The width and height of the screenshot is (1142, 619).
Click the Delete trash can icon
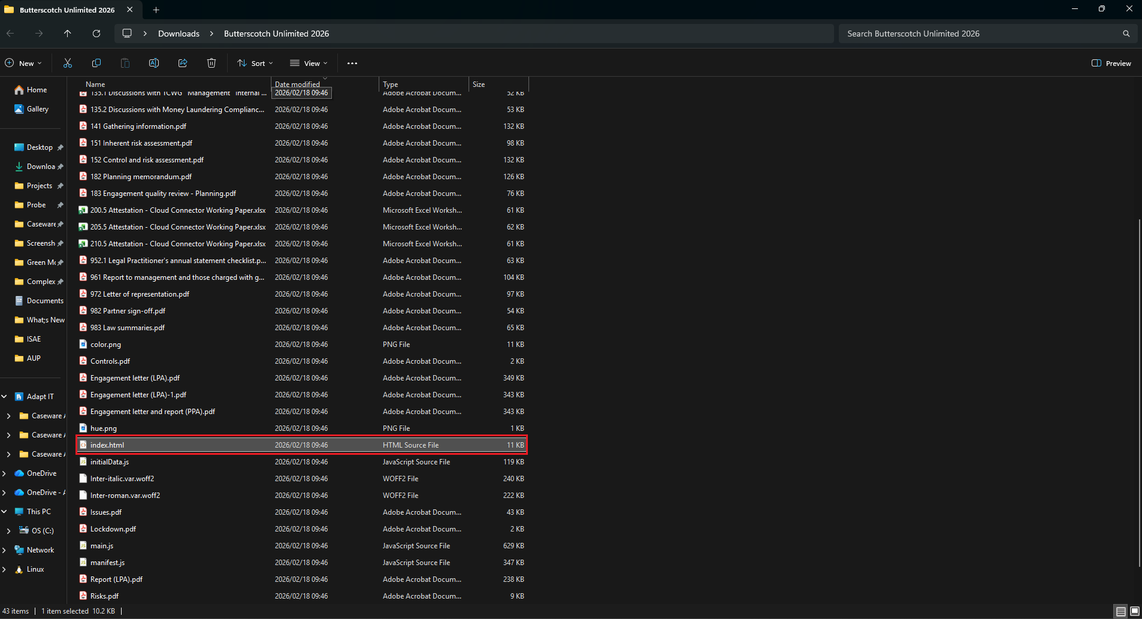[x=212, y=63]
